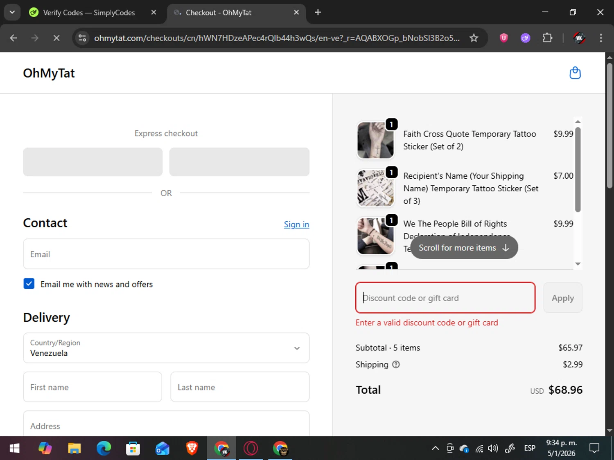The width and height of the screenshot is (614, 460).
Task: Click We The People tattoo thumbnail
Action: [375, 236]
